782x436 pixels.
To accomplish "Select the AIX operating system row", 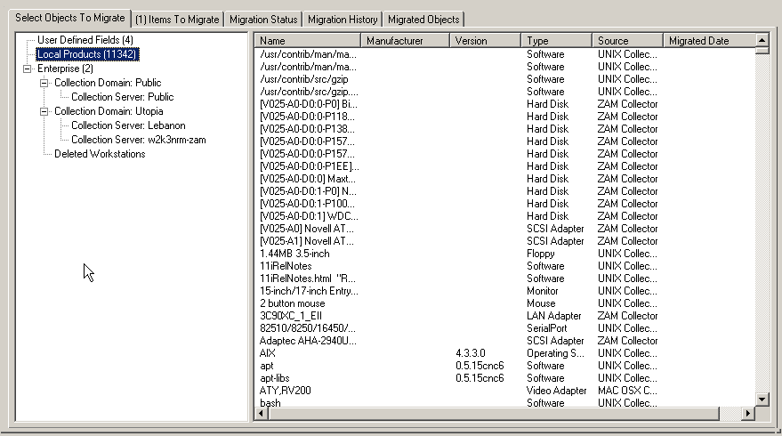I will (504, 353).
